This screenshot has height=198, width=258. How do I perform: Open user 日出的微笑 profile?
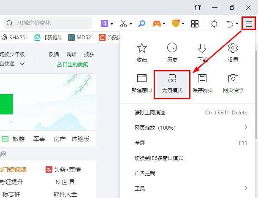click(72, 64)
